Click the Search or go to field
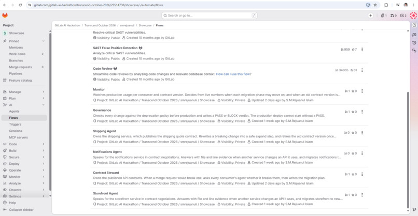The width and height of the screenshot is (418, 216). (x=210, y=16)
